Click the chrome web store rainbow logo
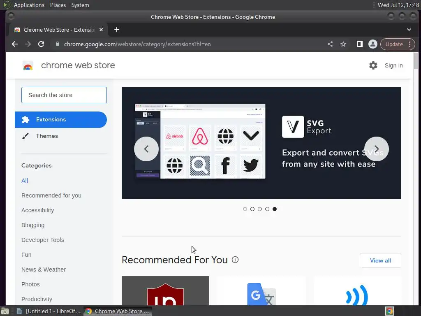The height and width of the screenshot is (316, 421). coord(28,65)
